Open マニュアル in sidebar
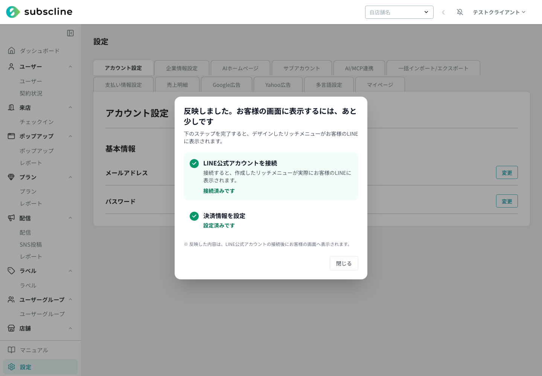This screenshot has width=542, height=376. (x=34, y=350)
